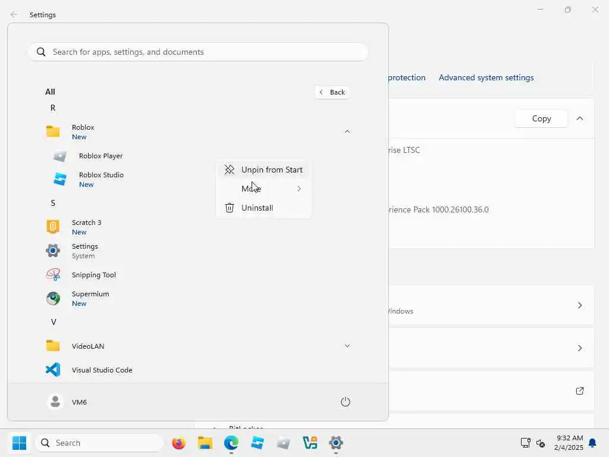Open the power options button

346,402
